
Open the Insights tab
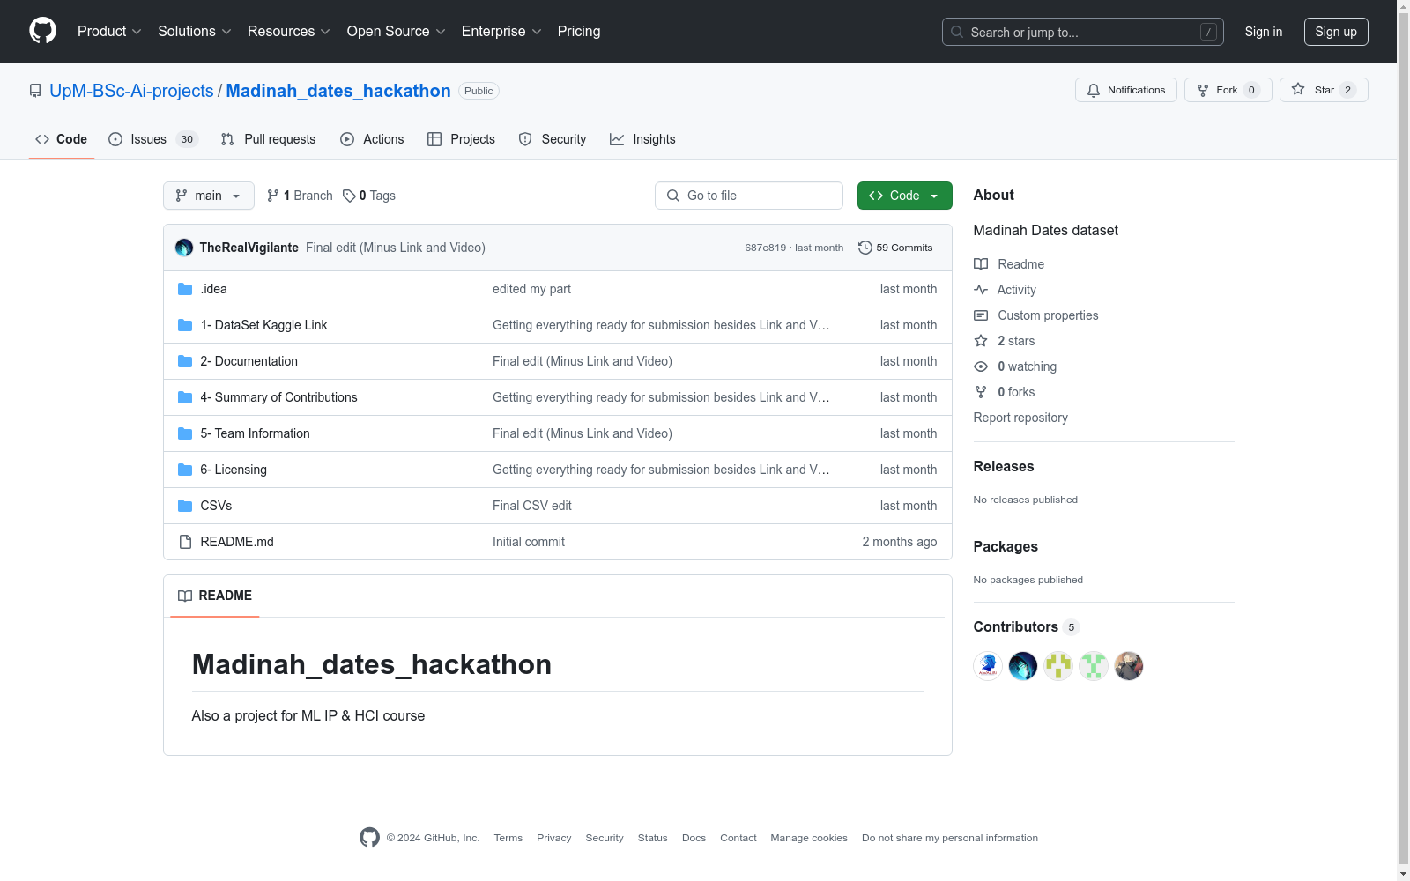(642, 139)
